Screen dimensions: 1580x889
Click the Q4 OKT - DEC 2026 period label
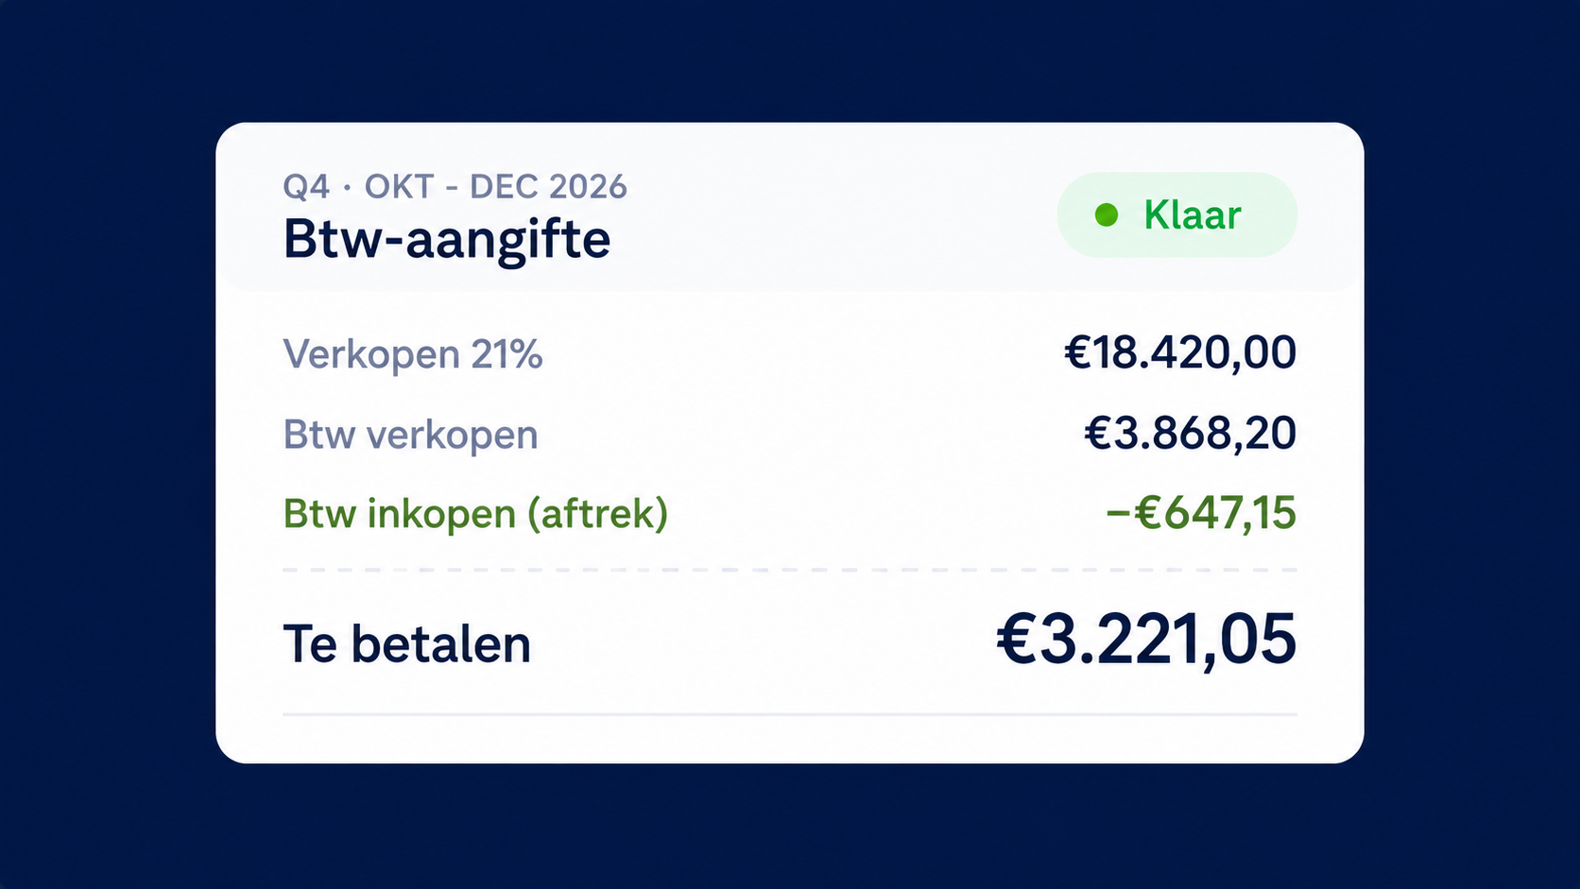click(x=455, y=186)
